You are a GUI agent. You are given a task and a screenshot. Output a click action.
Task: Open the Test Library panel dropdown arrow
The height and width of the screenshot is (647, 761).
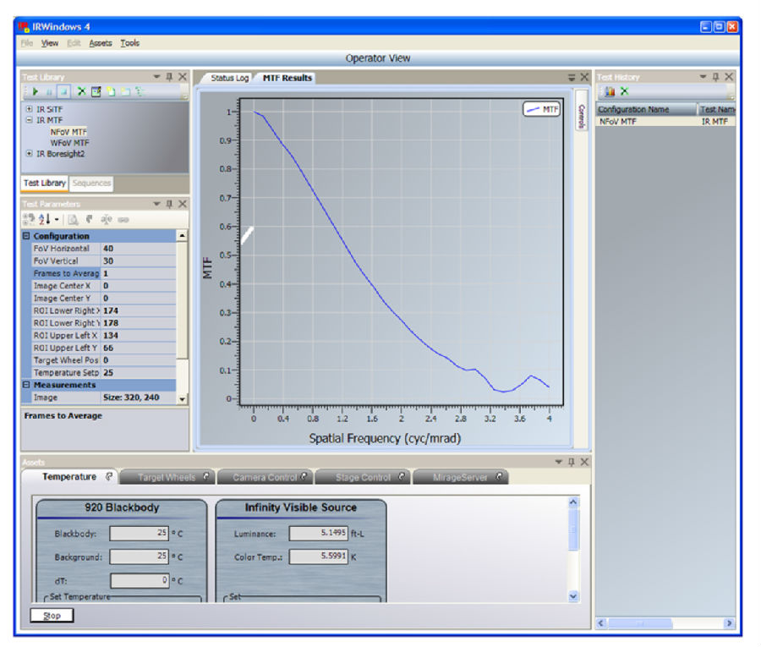pos(156,77)
